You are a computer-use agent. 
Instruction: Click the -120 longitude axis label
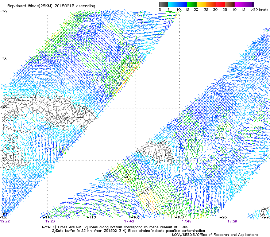4,217
